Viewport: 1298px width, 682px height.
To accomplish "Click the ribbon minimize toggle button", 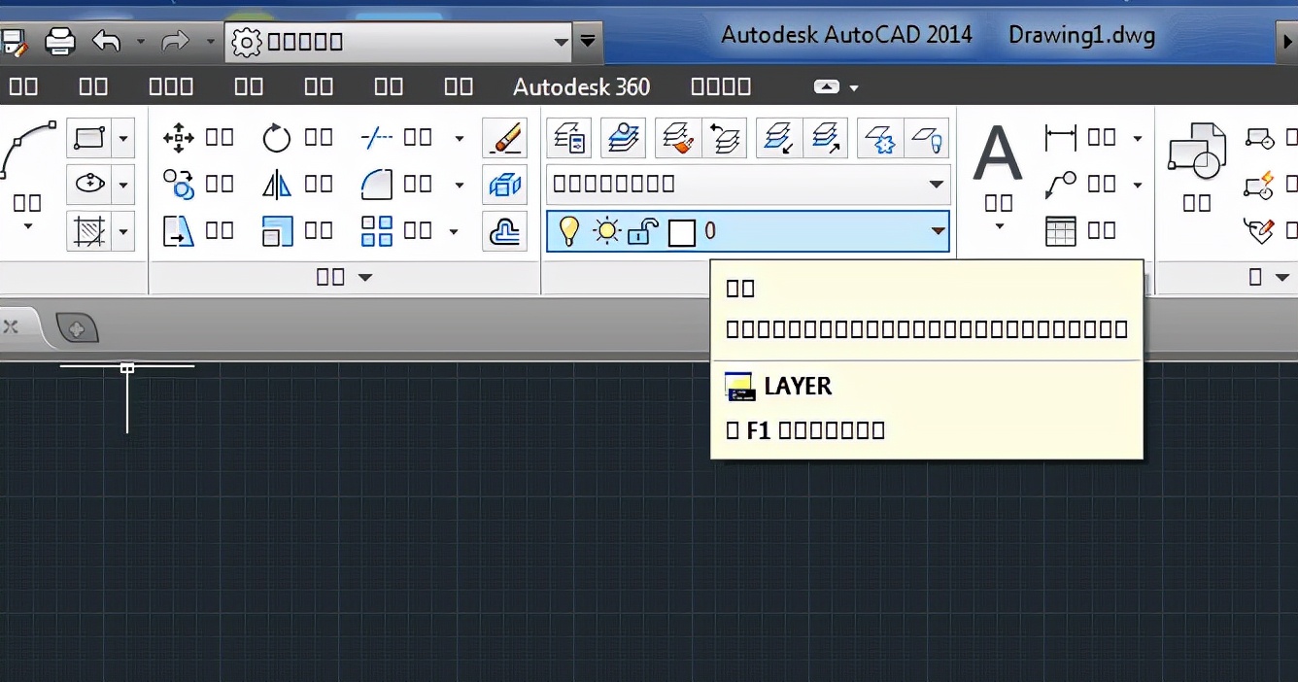I will tap(826, 87).
